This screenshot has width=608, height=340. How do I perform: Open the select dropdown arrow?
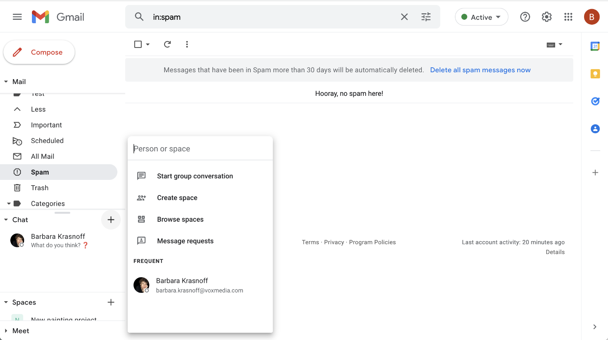[x=148, y=44]
